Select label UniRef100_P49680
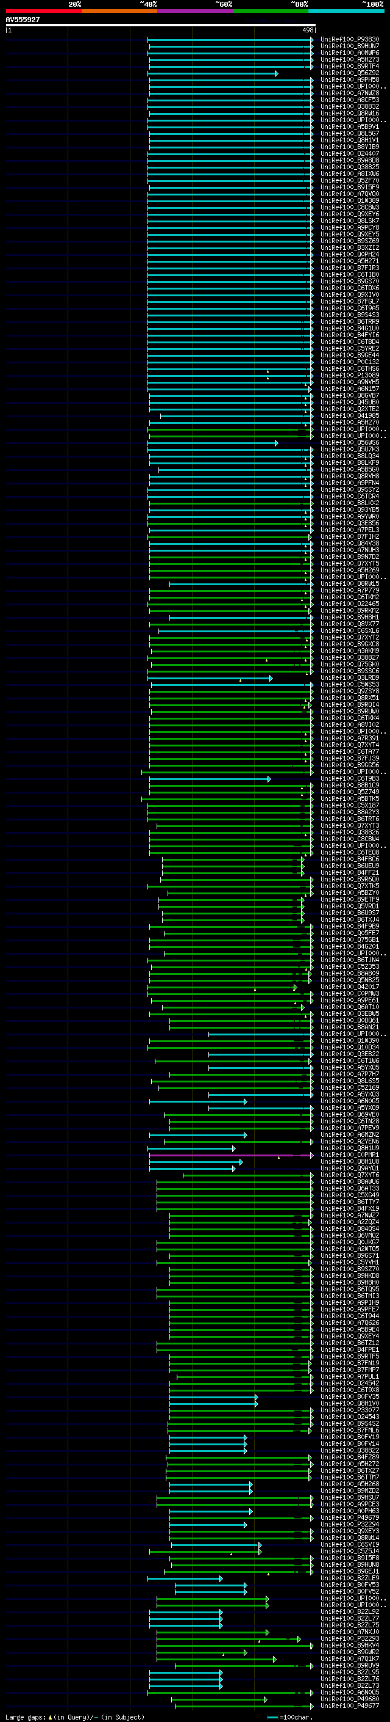The image size is (390, 1722). [x=350, y=1699]
